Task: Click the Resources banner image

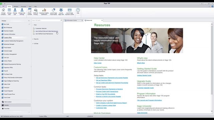Action: click(137, 41)
